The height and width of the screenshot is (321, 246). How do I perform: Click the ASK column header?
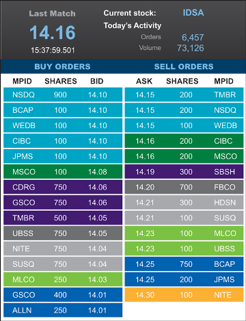pos(144,81)
